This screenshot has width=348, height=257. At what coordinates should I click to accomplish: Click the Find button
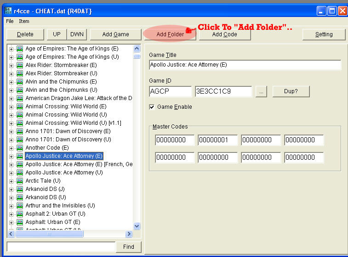(x=129, y=247)
